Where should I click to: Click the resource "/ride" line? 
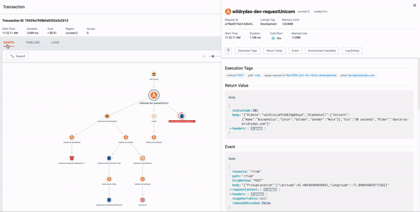tap(247, 172)
